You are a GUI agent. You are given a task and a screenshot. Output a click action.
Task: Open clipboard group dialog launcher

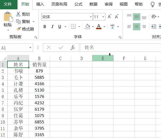point(36,37)
